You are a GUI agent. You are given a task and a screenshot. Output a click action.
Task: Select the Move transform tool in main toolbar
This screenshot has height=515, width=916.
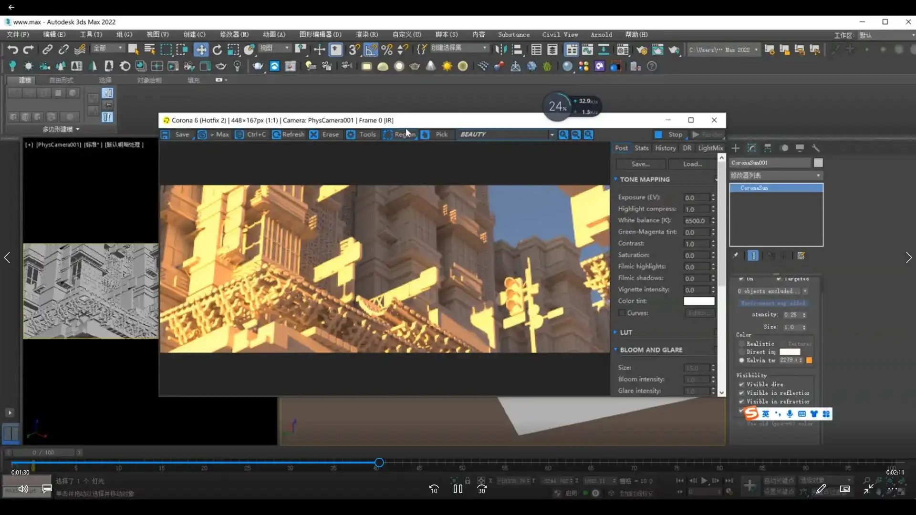201,50
